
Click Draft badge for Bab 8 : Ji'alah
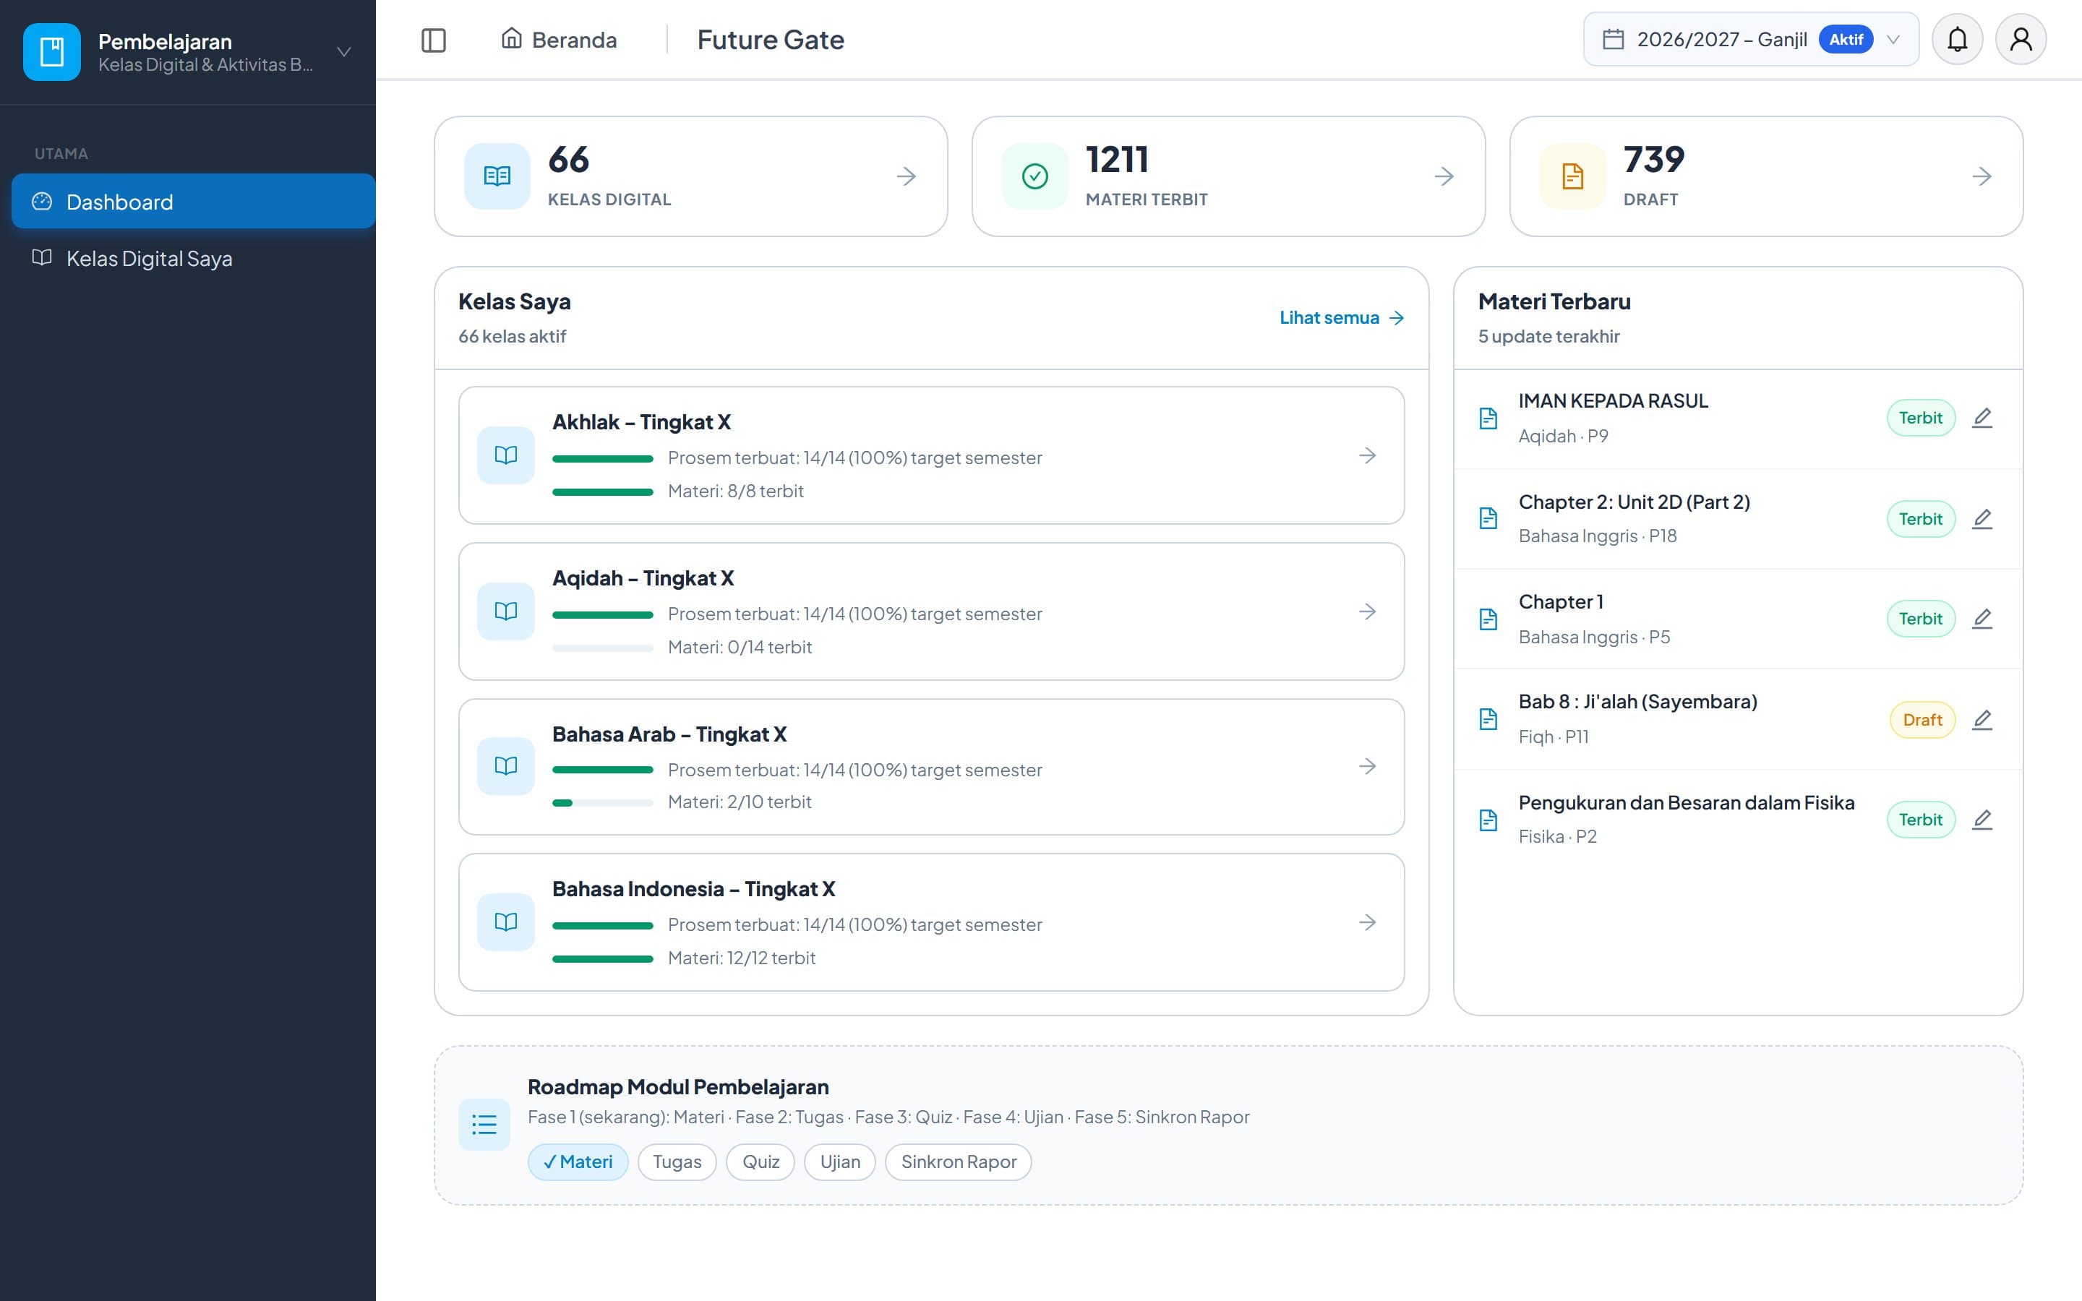[1922, 719]
